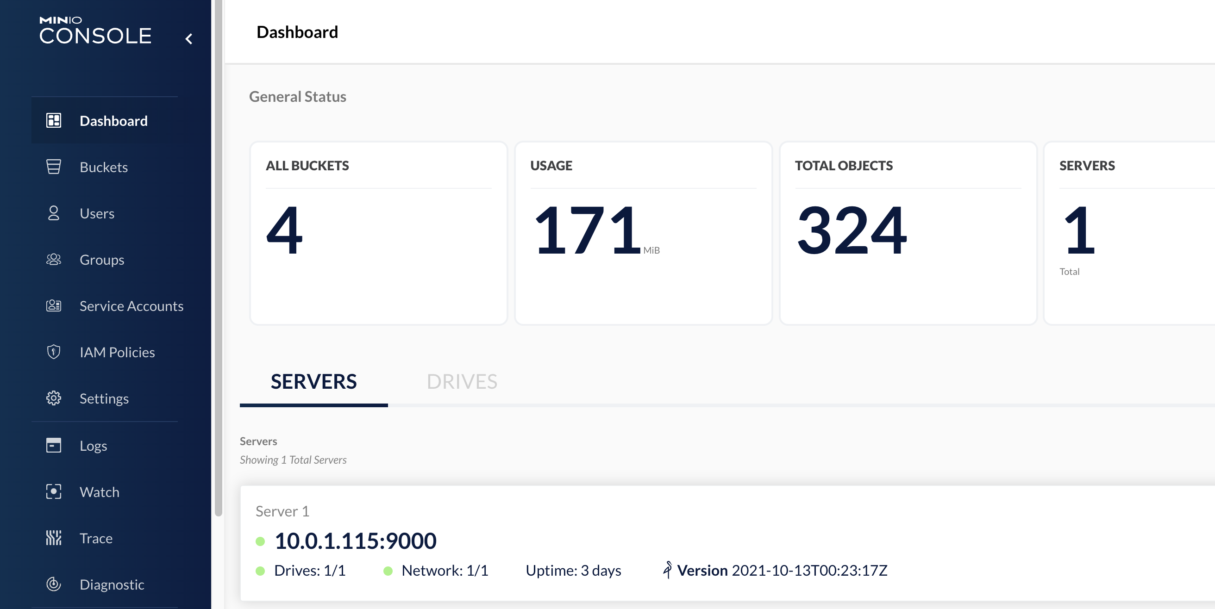Click the Logs window icon
The width and height of the screenshot is (1215, 609).
point(54,445)
